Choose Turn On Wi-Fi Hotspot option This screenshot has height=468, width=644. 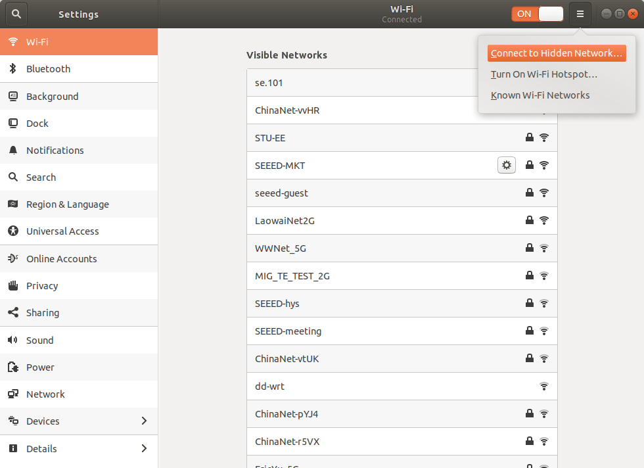coord(544,74)
